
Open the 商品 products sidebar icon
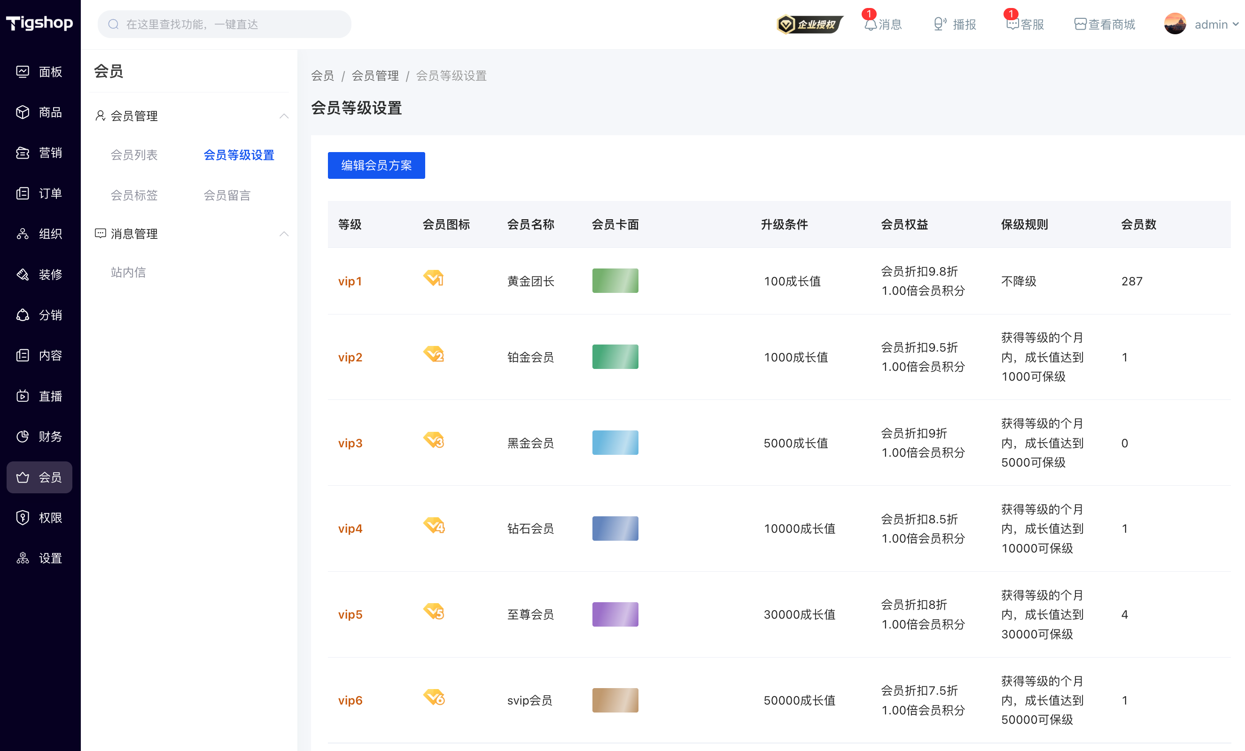[23, 112]
